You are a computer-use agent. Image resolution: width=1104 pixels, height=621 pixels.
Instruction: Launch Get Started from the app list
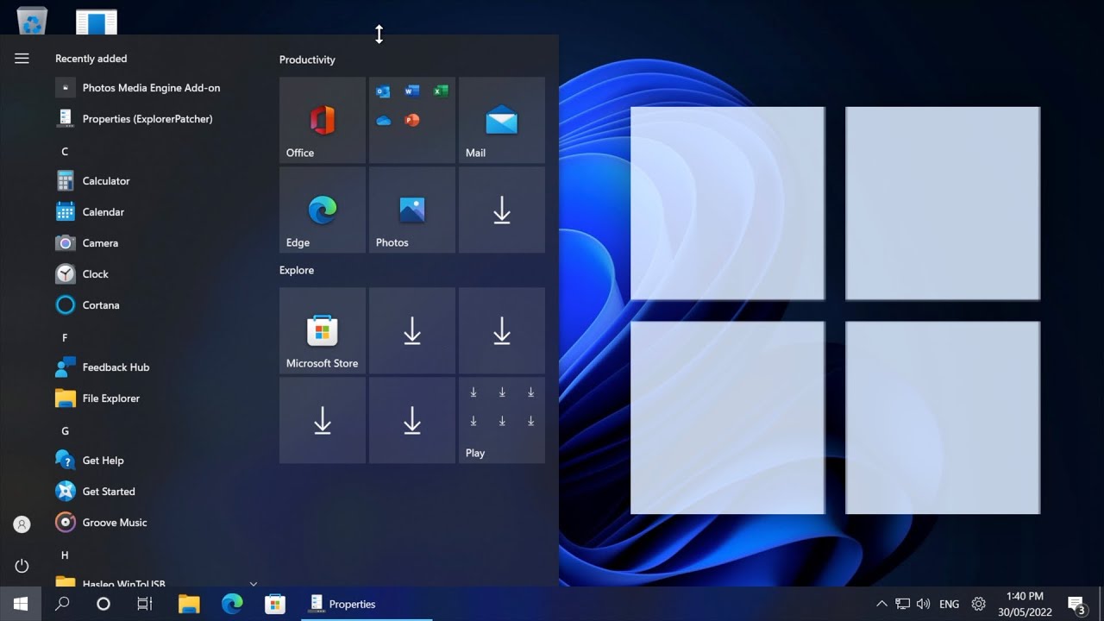[x=157, y=492]
